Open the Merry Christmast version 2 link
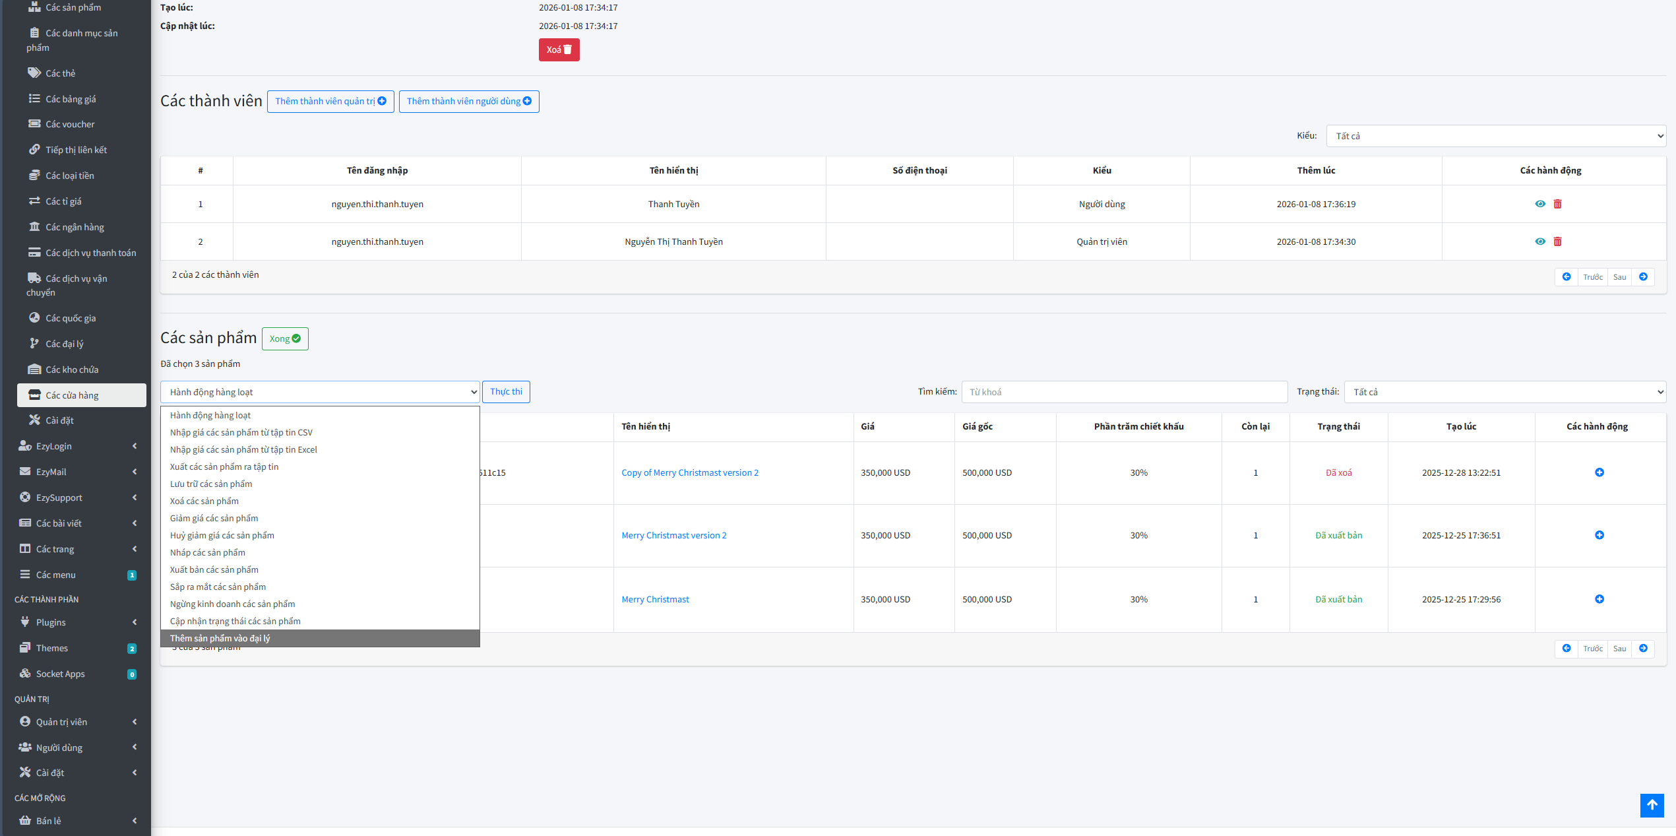 [x=673, y=535]
